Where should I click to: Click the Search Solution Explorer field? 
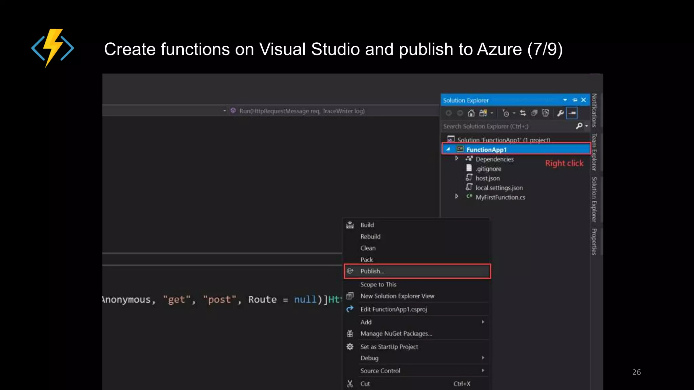pos(508,126)
